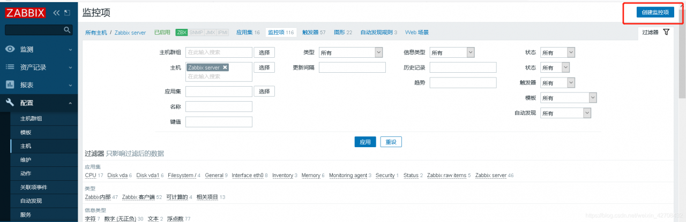This screenshot has width=686, height=222.
Task: Click the green ZBX availability badge
Action: [182, 33]
